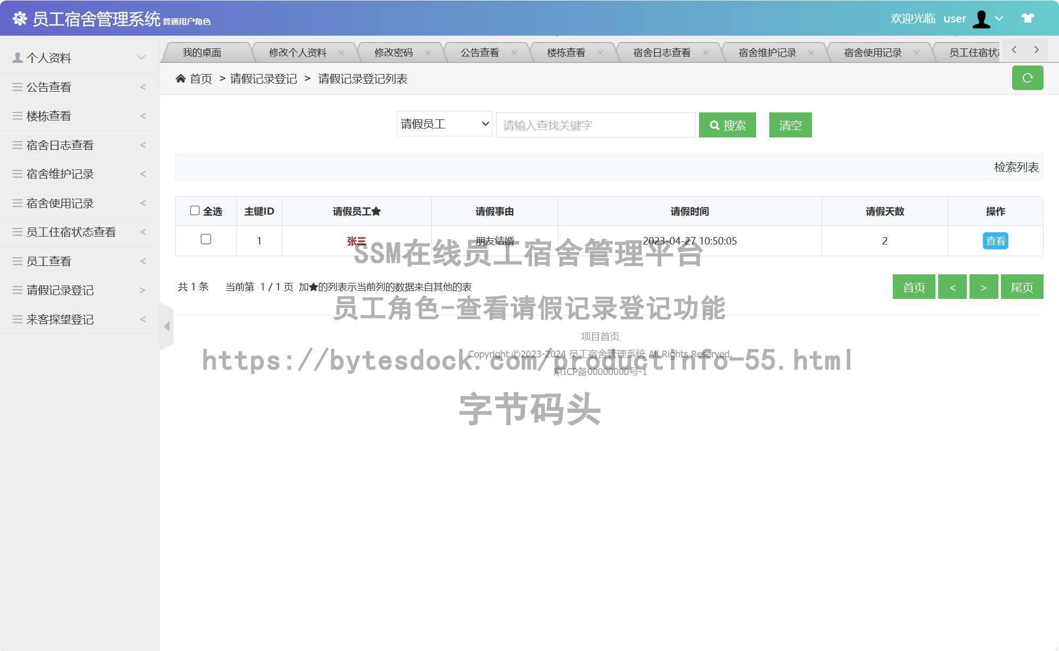
Task: Click the list icon beside 宿舍日志查看
Action: click(18, 145)
